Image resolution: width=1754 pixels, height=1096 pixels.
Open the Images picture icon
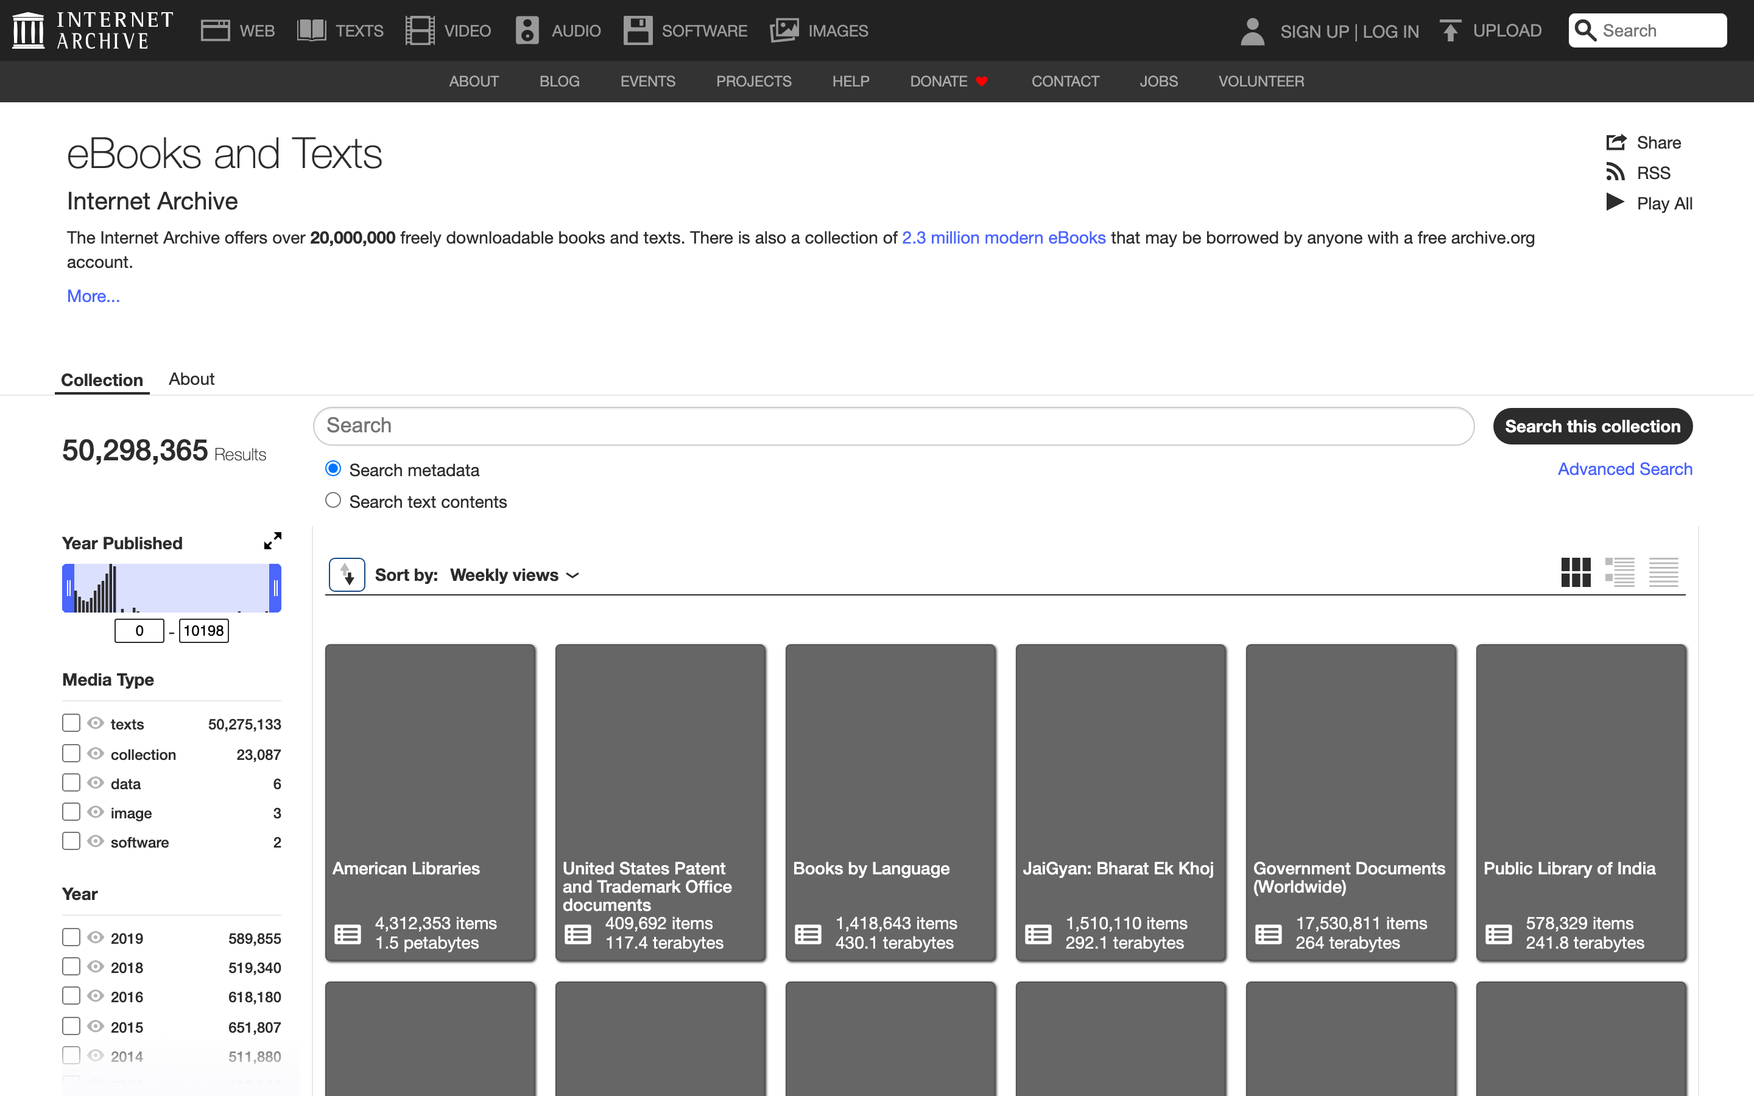click(784, 30)
